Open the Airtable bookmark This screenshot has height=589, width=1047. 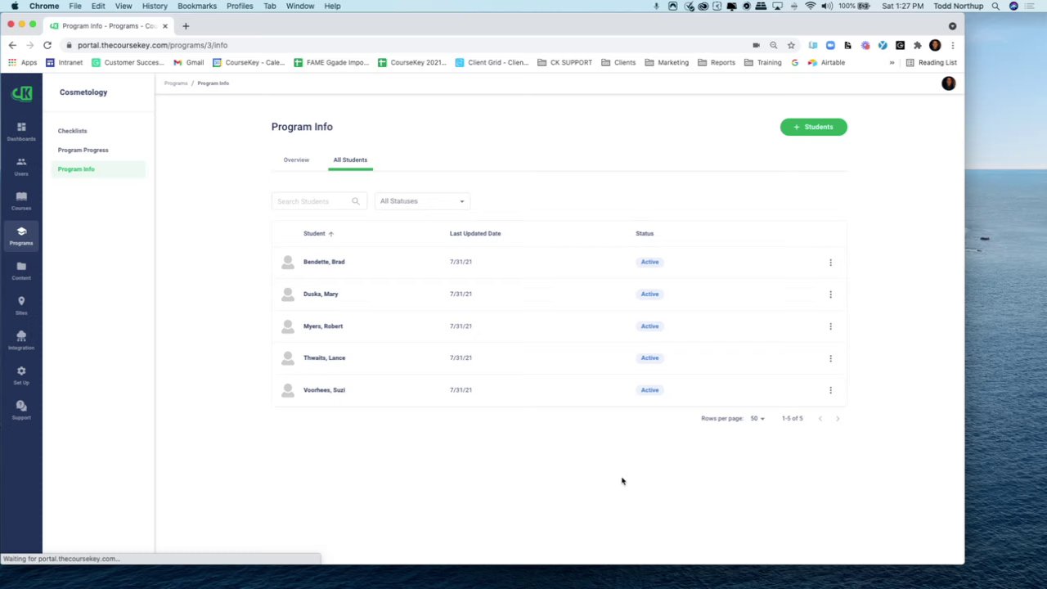[826, 62]
